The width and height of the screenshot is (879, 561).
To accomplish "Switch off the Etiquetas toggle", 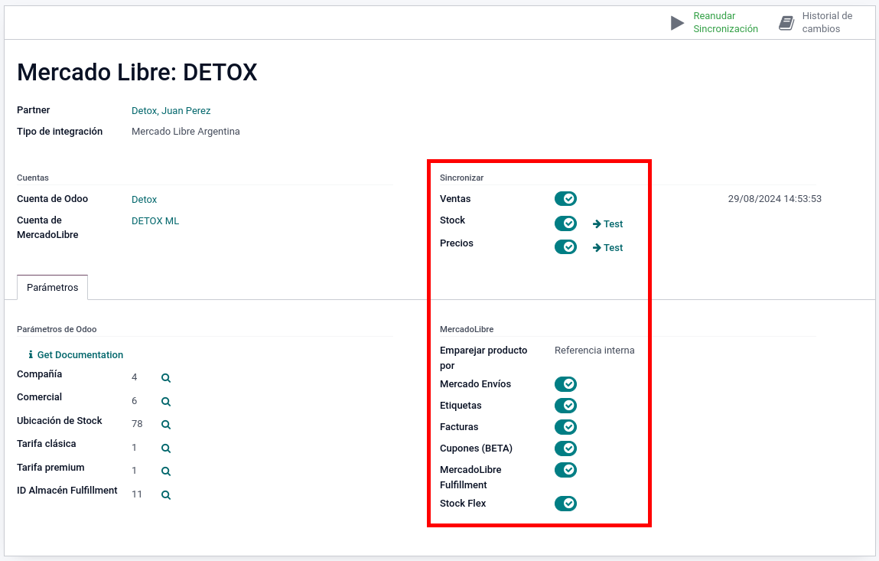I will pos(565,405).
